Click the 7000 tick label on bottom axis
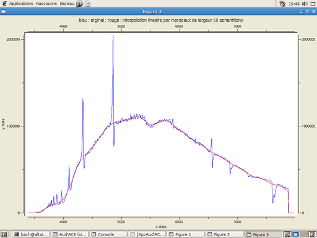 tap(237, 222)
